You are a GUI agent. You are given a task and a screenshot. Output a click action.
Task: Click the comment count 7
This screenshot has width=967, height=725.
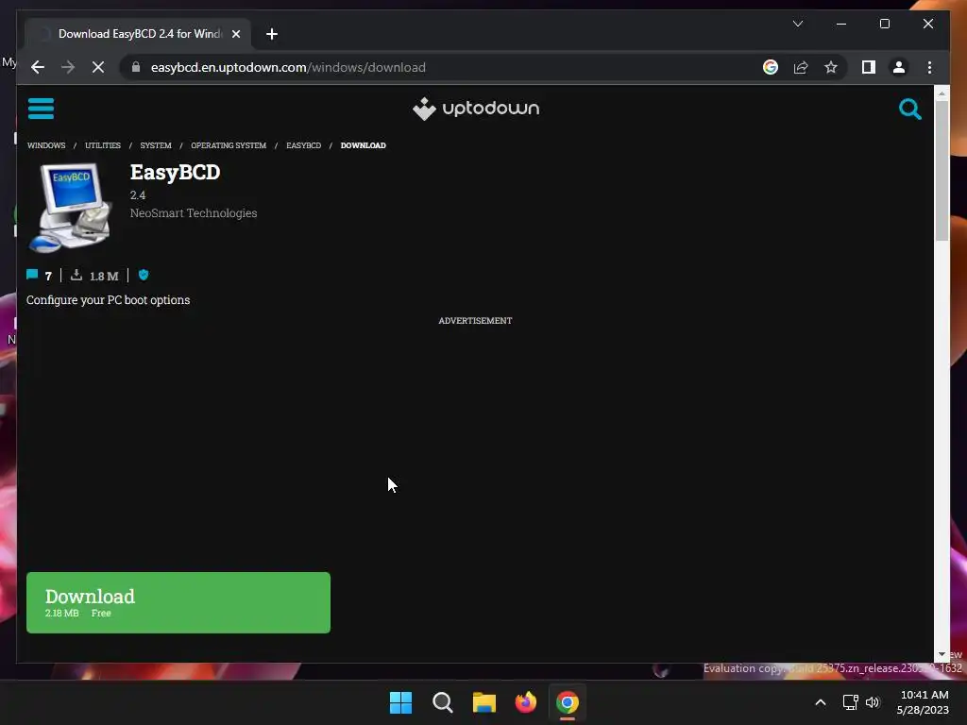tap(48, 277)
